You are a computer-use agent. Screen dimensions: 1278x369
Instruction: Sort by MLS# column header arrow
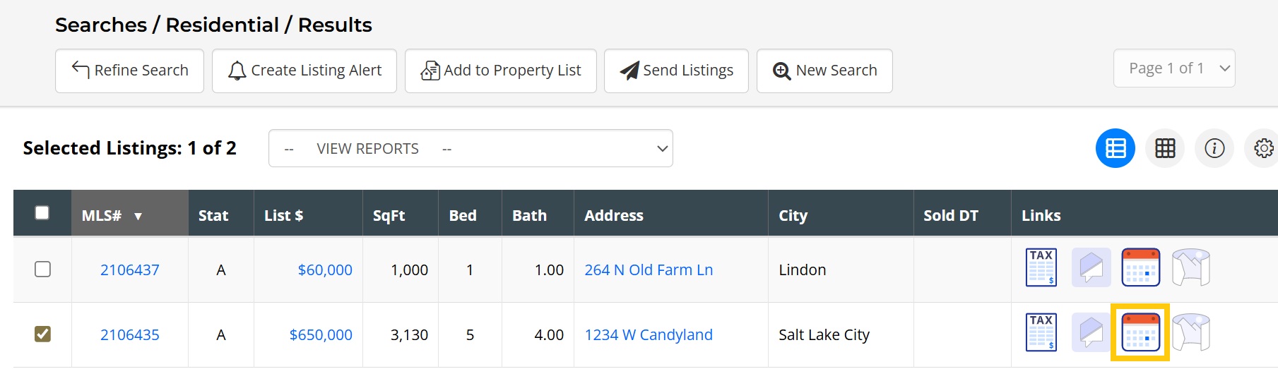[x=138, y=217]
